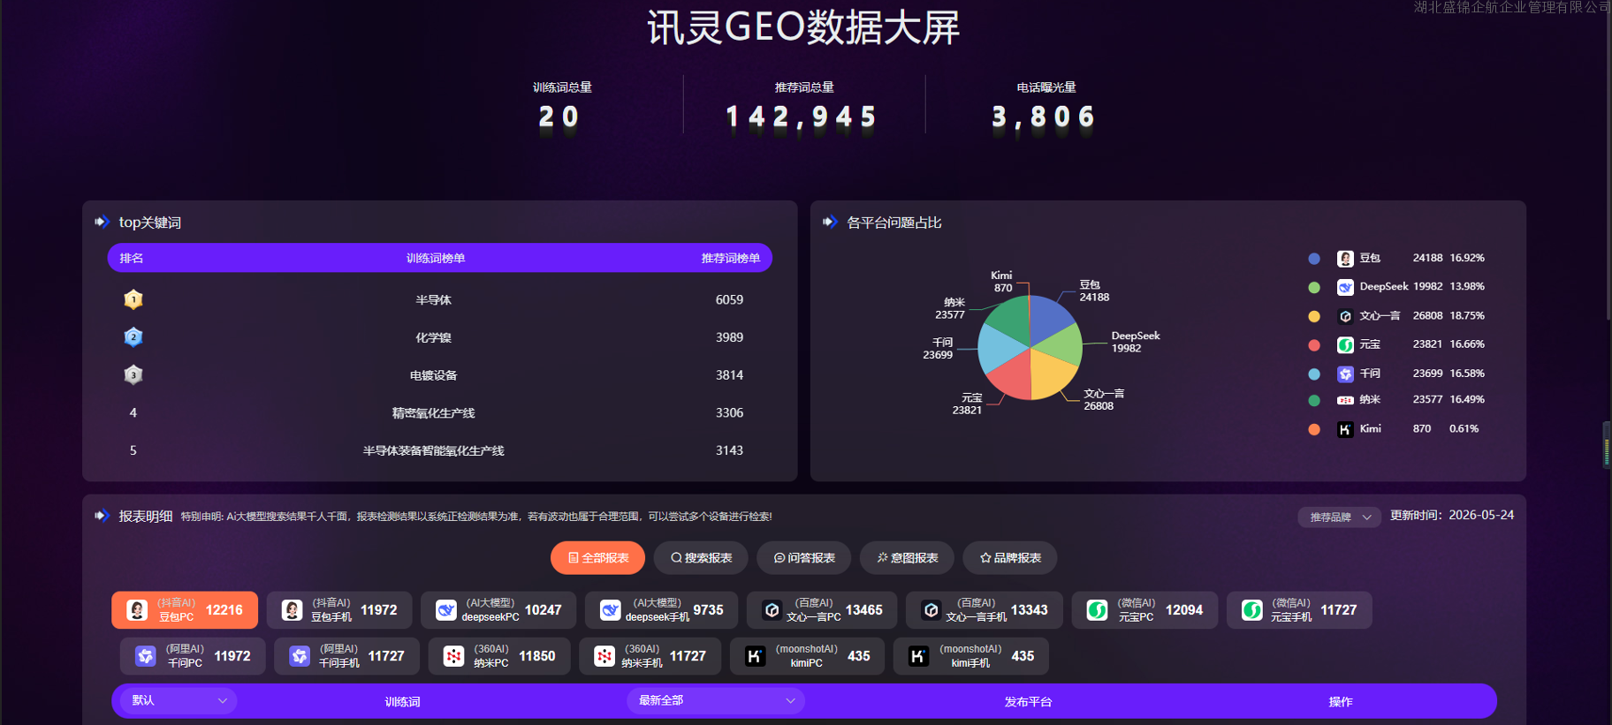Click the 纳米 icon in legend

pyautogui.click(x=1345, y=400)
